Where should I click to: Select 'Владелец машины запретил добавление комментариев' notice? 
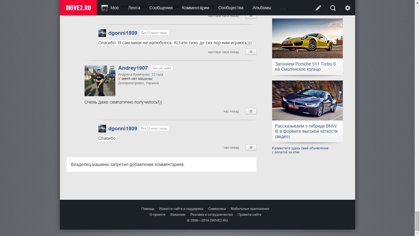[128, 164]
